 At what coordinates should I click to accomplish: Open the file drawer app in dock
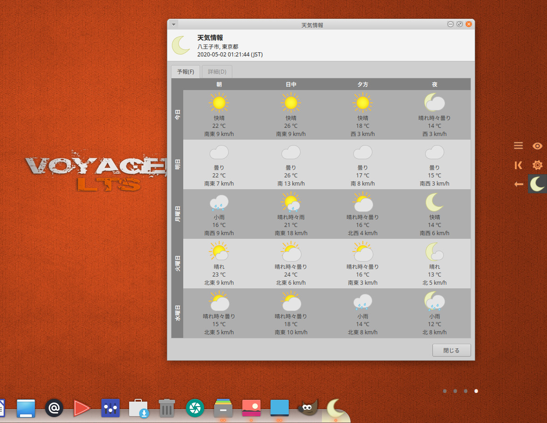tap(223, 408)
